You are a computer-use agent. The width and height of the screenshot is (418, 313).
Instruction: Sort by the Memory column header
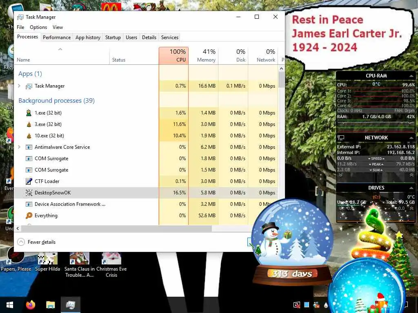[203, 56]
